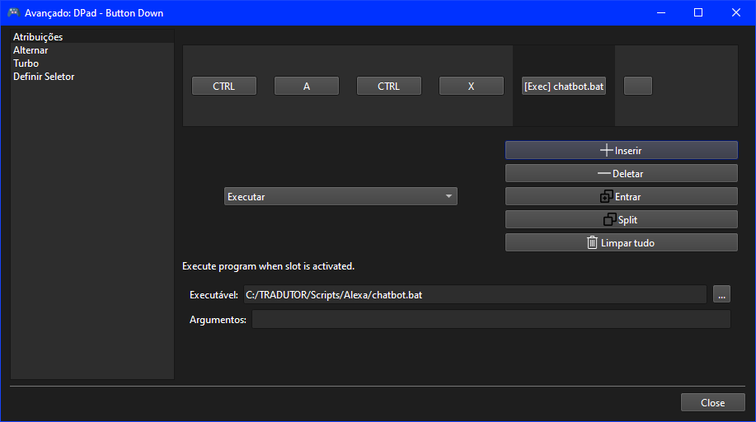Click the Entrar join icon
The height and width of the screenshot is (422, 756).
(x=606, y=197)
